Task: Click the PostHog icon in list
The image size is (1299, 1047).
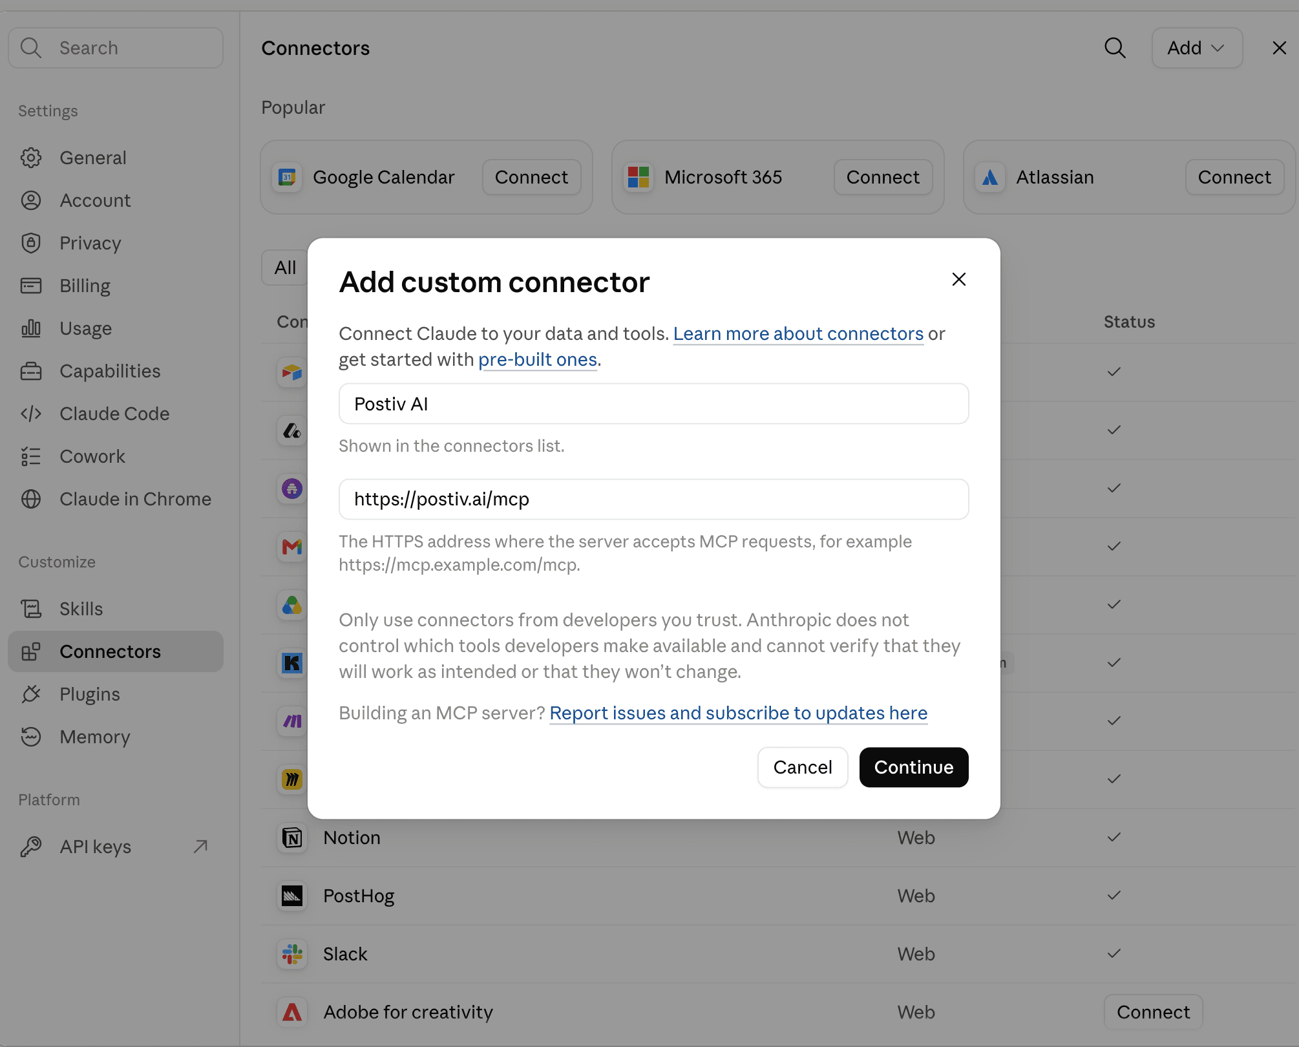Action: coord(292,896)
